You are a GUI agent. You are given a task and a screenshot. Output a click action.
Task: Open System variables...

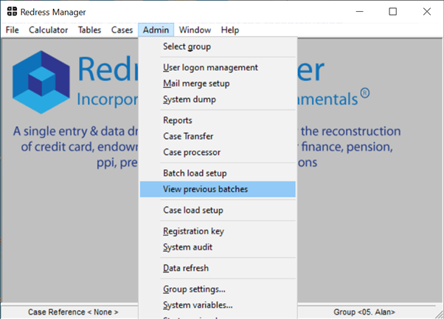(218, 305)
